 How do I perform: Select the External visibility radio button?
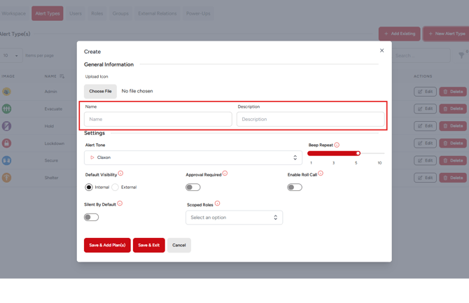pos(115,188)
